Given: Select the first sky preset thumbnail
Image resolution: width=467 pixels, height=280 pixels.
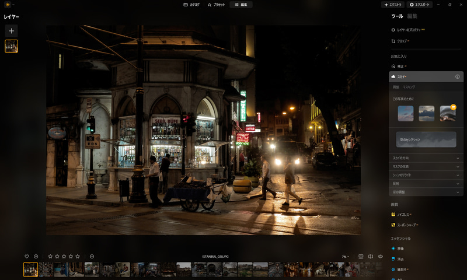Looking at the screenshot, I should [x=406, y=113].
